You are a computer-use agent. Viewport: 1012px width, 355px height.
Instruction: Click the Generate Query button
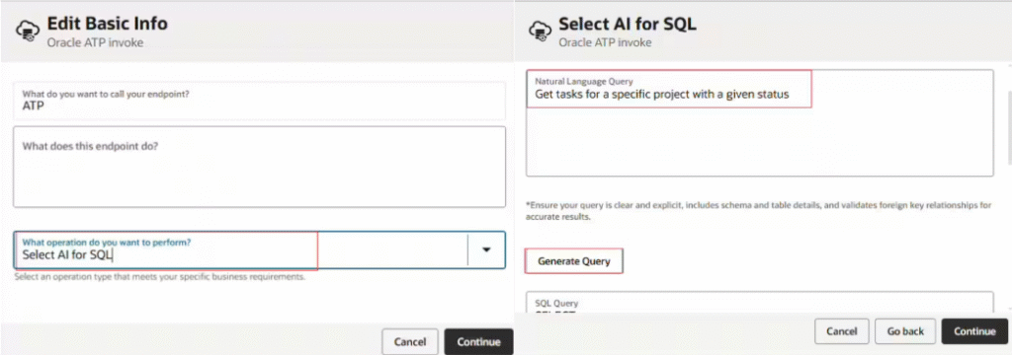[x=574, y=261]
